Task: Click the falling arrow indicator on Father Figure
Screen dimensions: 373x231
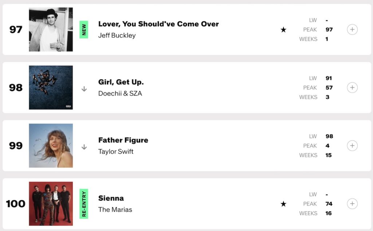Action: 84,147
